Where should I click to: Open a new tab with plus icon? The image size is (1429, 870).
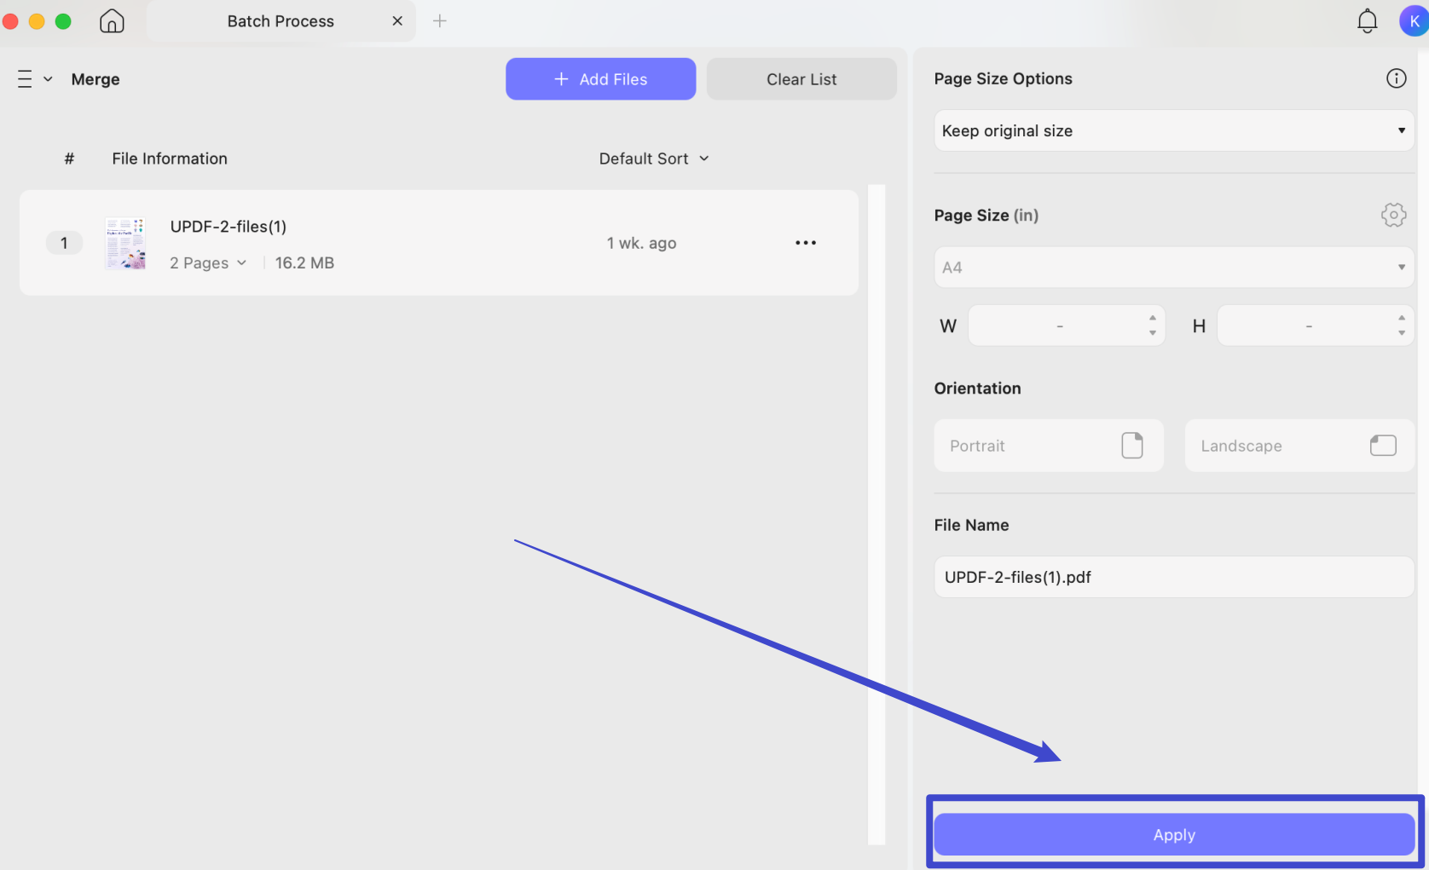pyautogui.click(x=440, y=21)
